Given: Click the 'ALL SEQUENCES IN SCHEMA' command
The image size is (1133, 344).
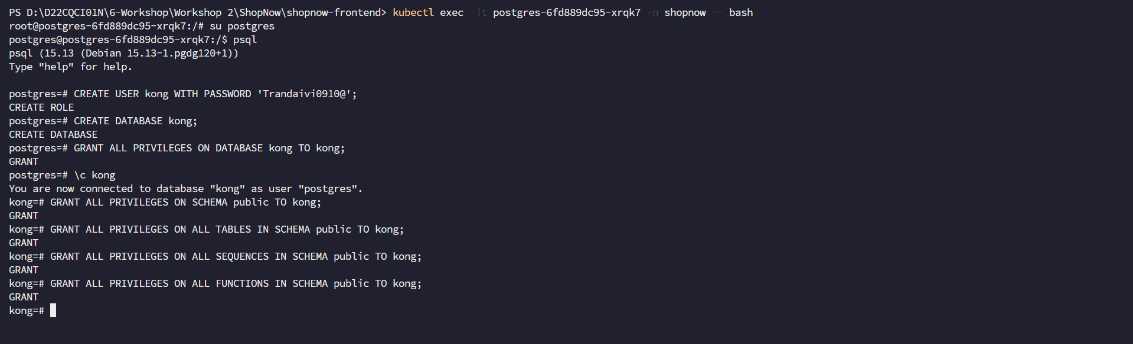Looking at the screenshot, I should [x=259, y=256].
